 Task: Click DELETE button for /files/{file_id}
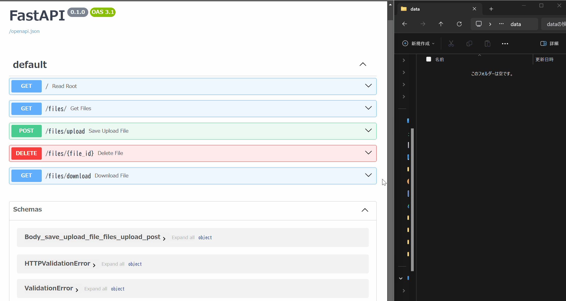[x=27, y=153]
